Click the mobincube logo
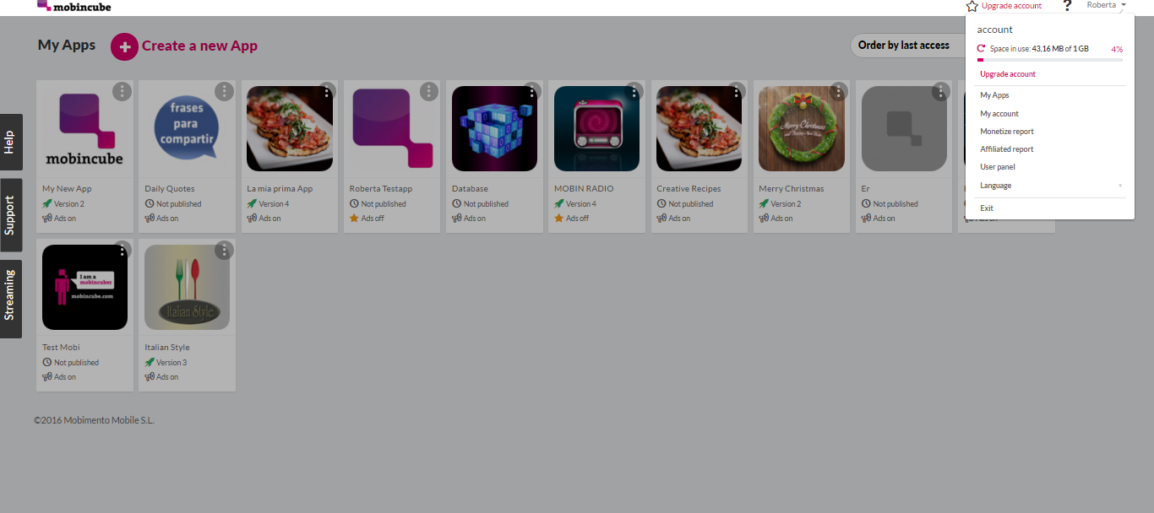Viewport: 1154px width, 513px height. tap(73, 6)
